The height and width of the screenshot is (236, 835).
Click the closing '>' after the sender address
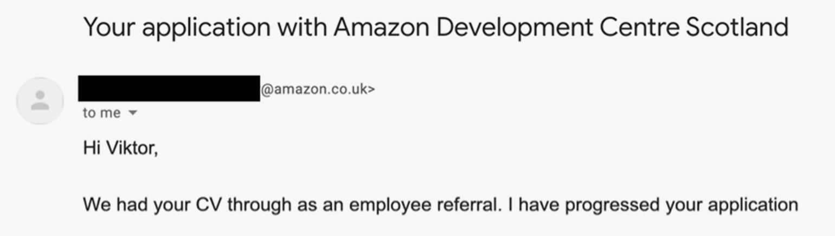[371, 89]
